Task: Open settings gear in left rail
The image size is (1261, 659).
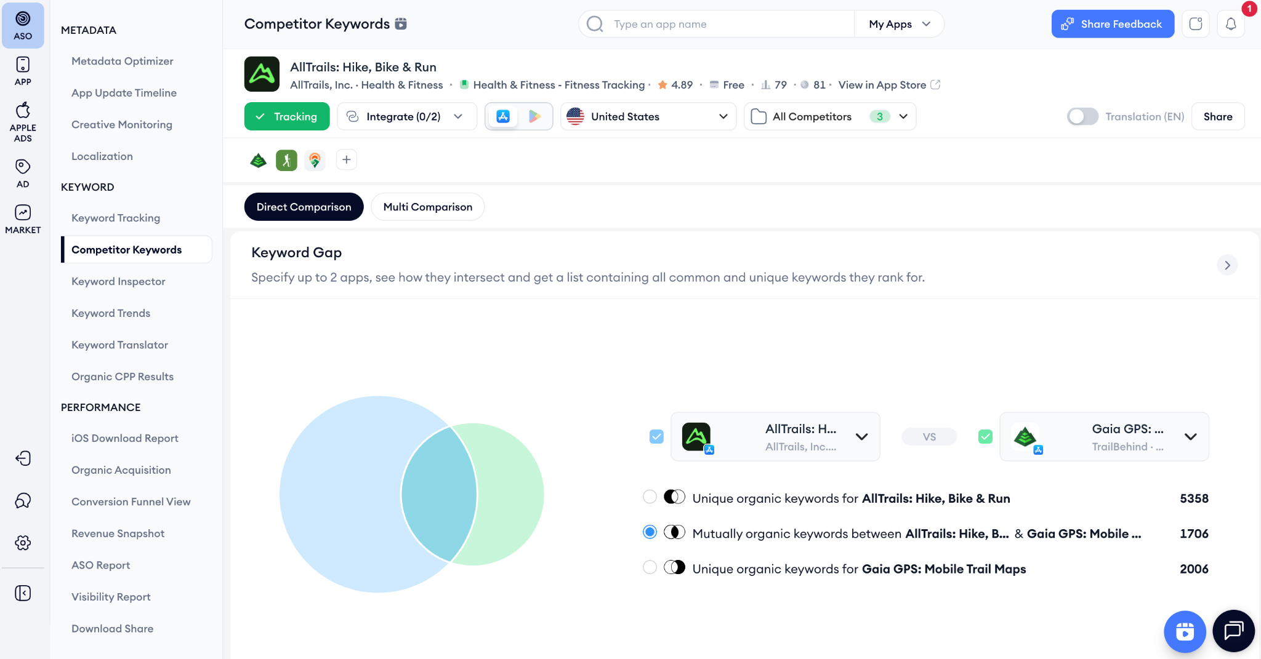Action: (x=23, y=543)
